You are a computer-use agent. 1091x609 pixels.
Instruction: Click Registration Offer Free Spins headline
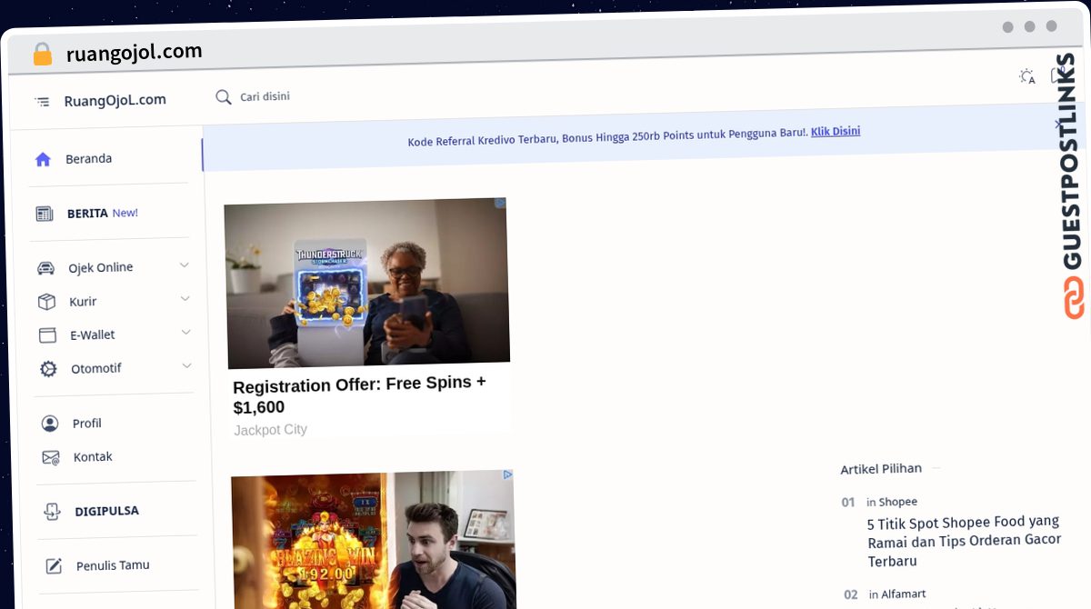tap(360, 394)
